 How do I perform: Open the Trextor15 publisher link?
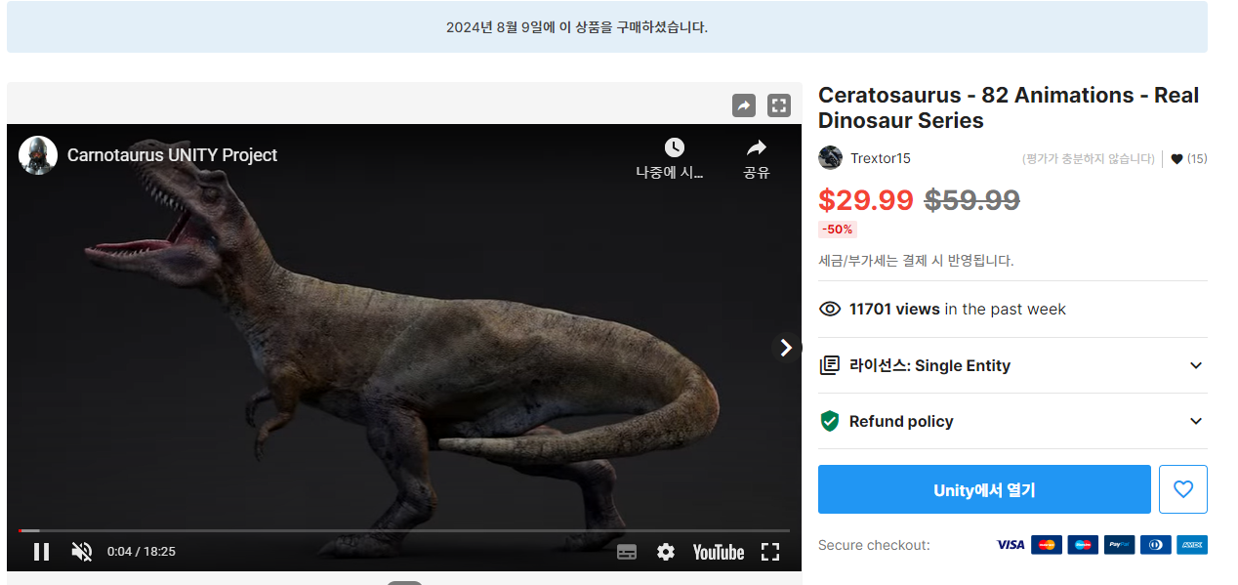coord(881,158)
